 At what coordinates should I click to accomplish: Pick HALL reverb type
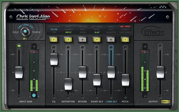tap(83, 29)
